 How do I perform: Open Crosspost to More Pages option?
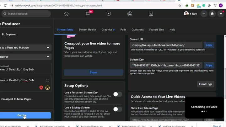[16, 99]
